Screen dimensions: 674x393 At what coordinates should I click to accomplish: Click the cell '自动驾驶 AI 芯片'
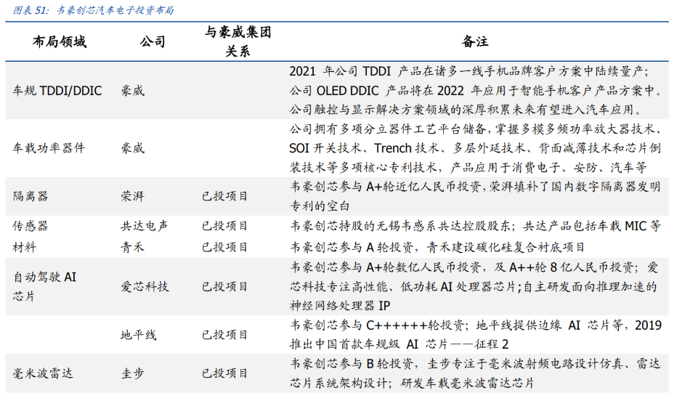coord(44,286)
